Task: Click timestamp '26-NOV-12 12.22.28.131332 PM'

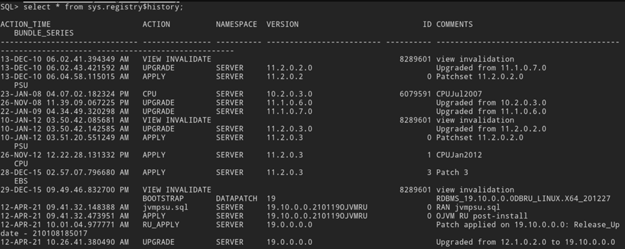Action: coord(64,155)
